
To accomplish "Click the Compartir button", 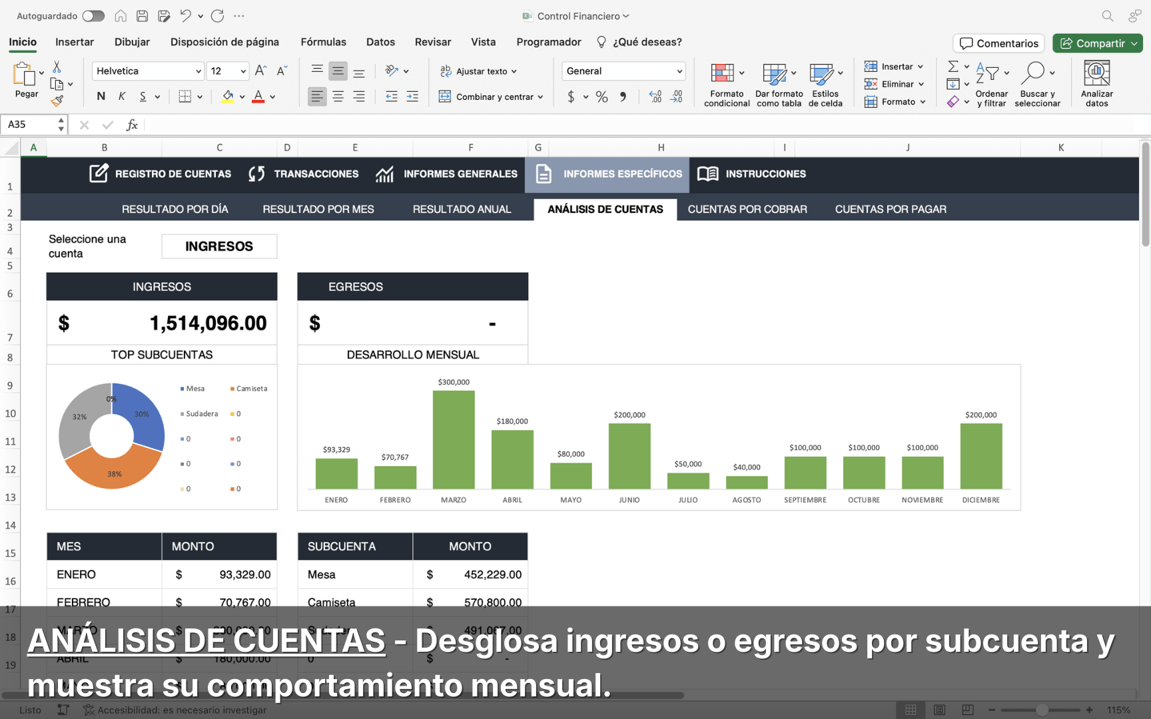I will [x=1097, y=43].
